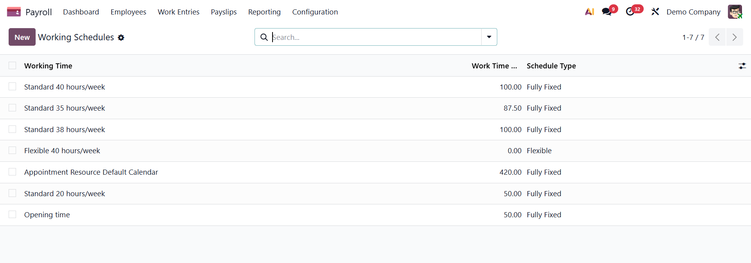Screen dimensions: 751x263
Task: Click the debug tools wrench icon
Action: pos(655,12)
